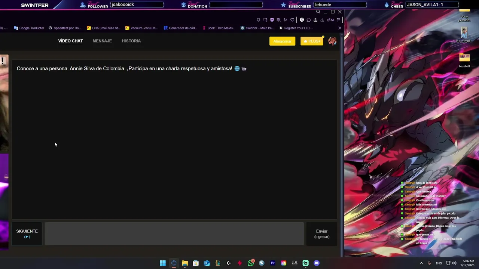
Task: Open Discord from the taskbar
Action: point(317,263)
